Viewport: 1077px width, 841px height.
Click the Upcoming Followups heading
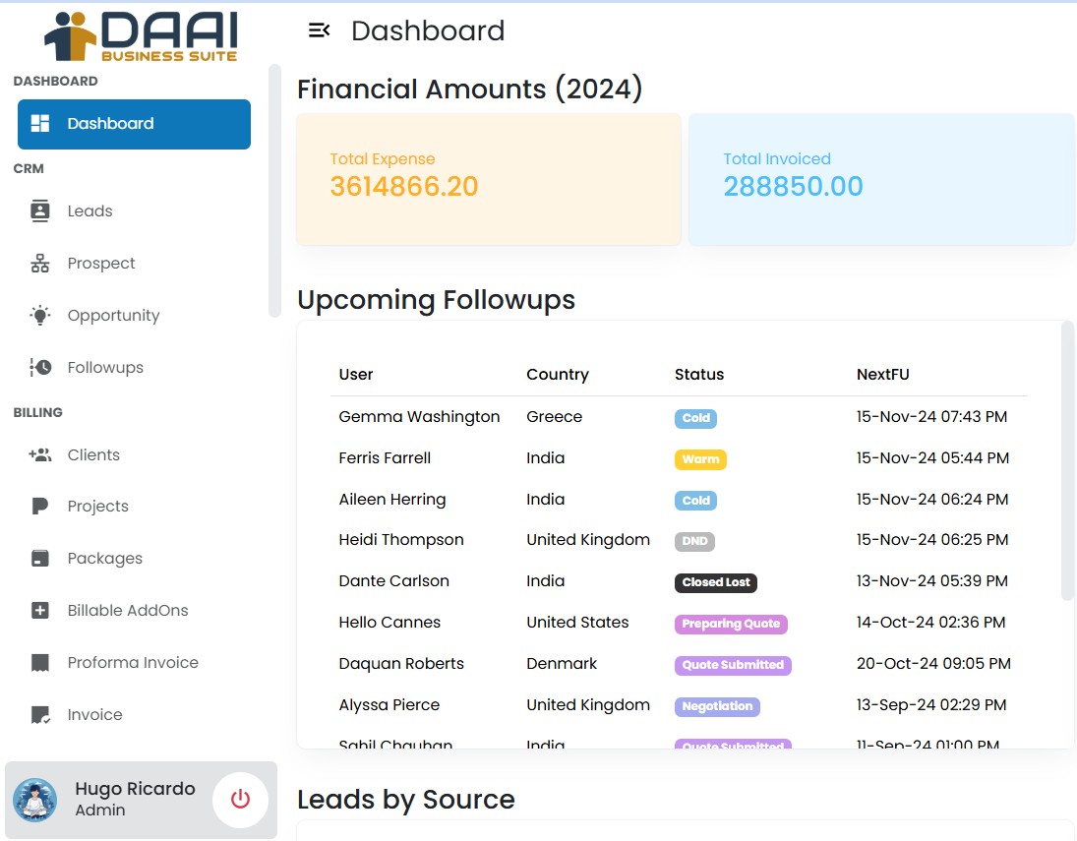point(437,300)
